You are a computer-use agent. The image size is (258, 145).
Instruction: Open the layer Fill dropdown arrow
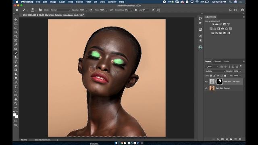240,76
